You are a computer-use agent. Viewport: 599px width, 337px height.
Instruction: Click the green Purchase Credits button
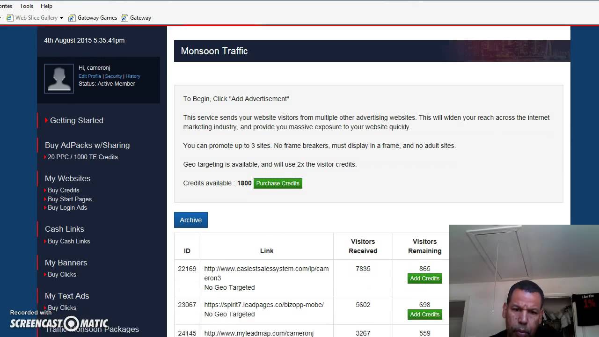(278, 183)
